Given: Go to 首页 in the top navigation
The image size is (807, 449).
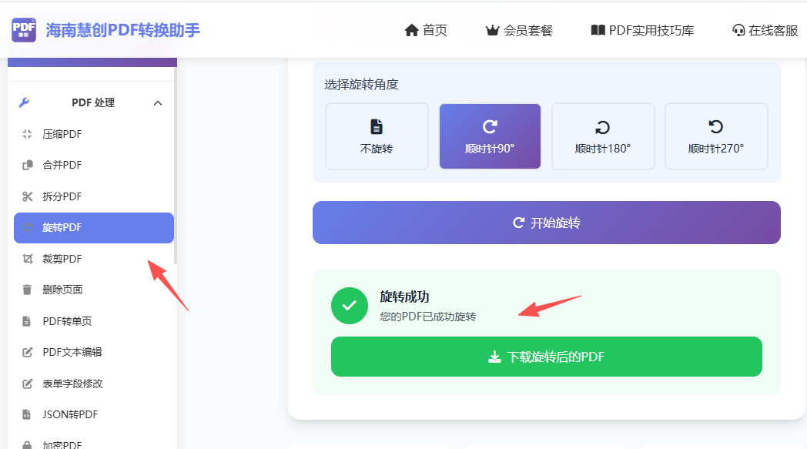Looking at the screenshot, I should [x=435, y=30].
